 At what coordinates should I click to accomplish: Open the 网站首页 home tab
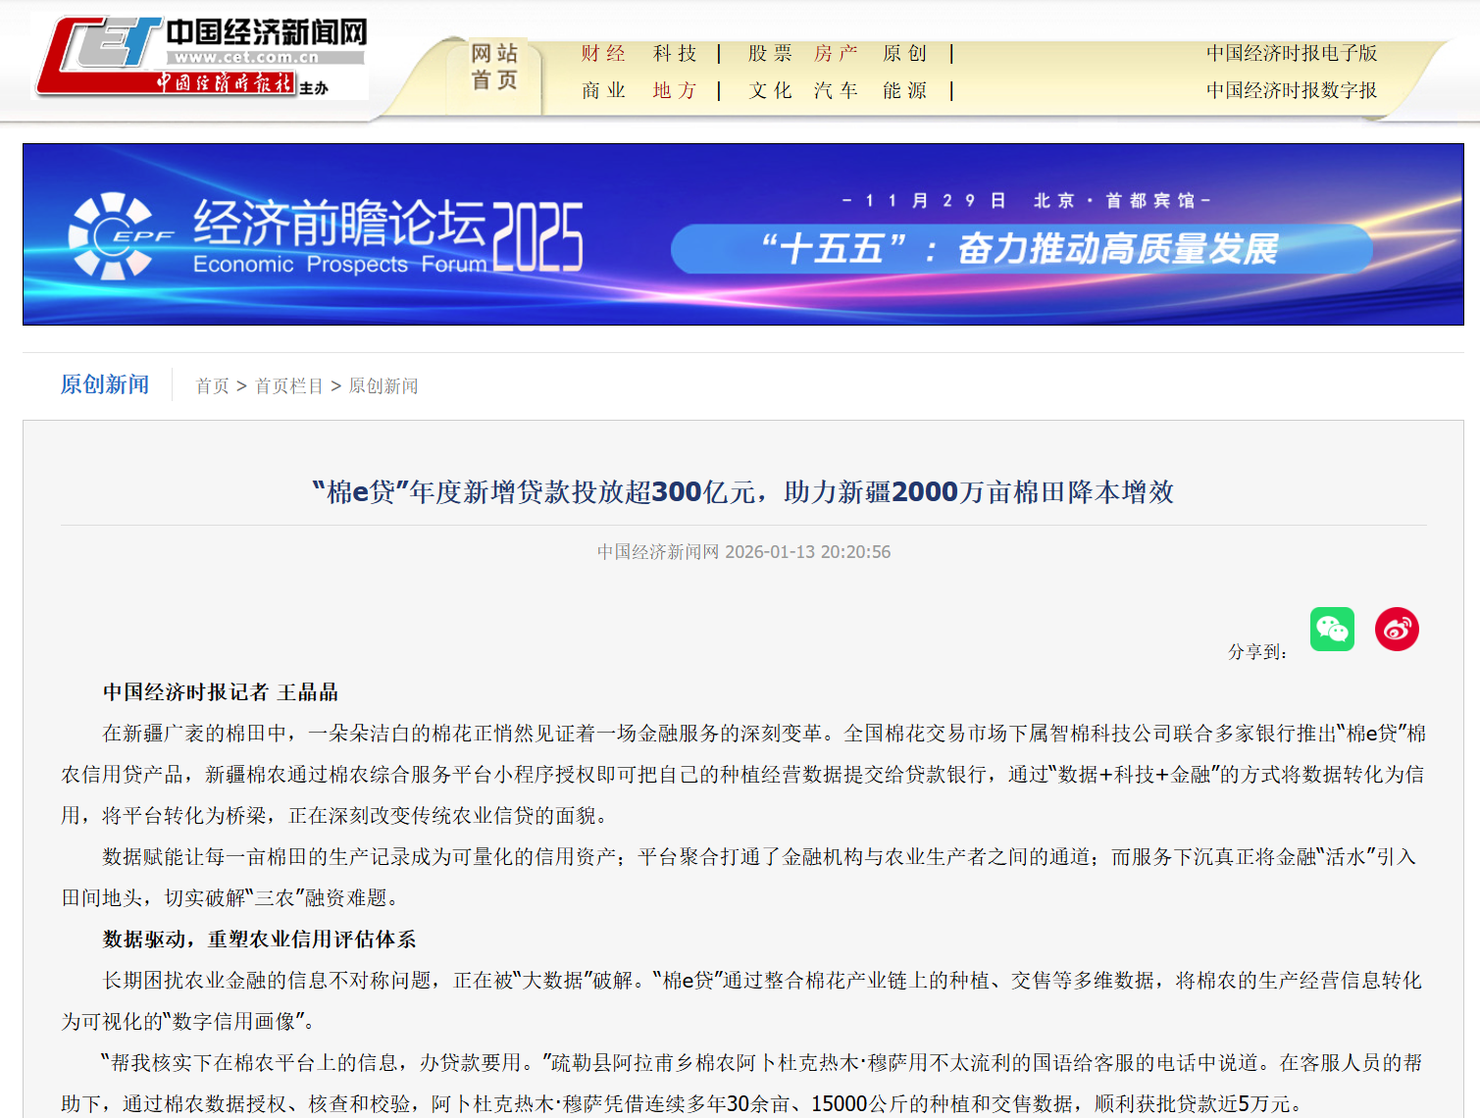(494, 67)
